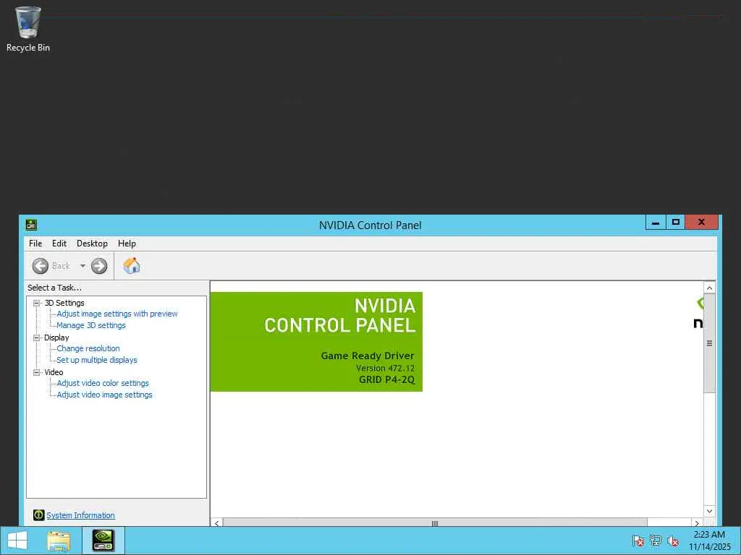
Task: Collapse the Display tree node
Action: coord(36,337)
